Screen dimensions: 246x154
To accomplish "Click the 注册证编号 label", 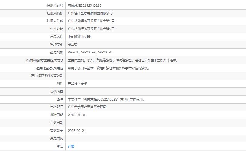I will 55,5.
